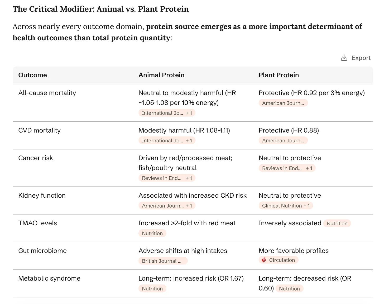Open the British Journal ... citation chip
This screenshot has height=304, width=384.
tap(163, 261)
